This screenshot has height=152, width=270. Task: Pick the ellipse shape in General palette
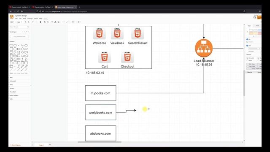[x=26, y=45]
